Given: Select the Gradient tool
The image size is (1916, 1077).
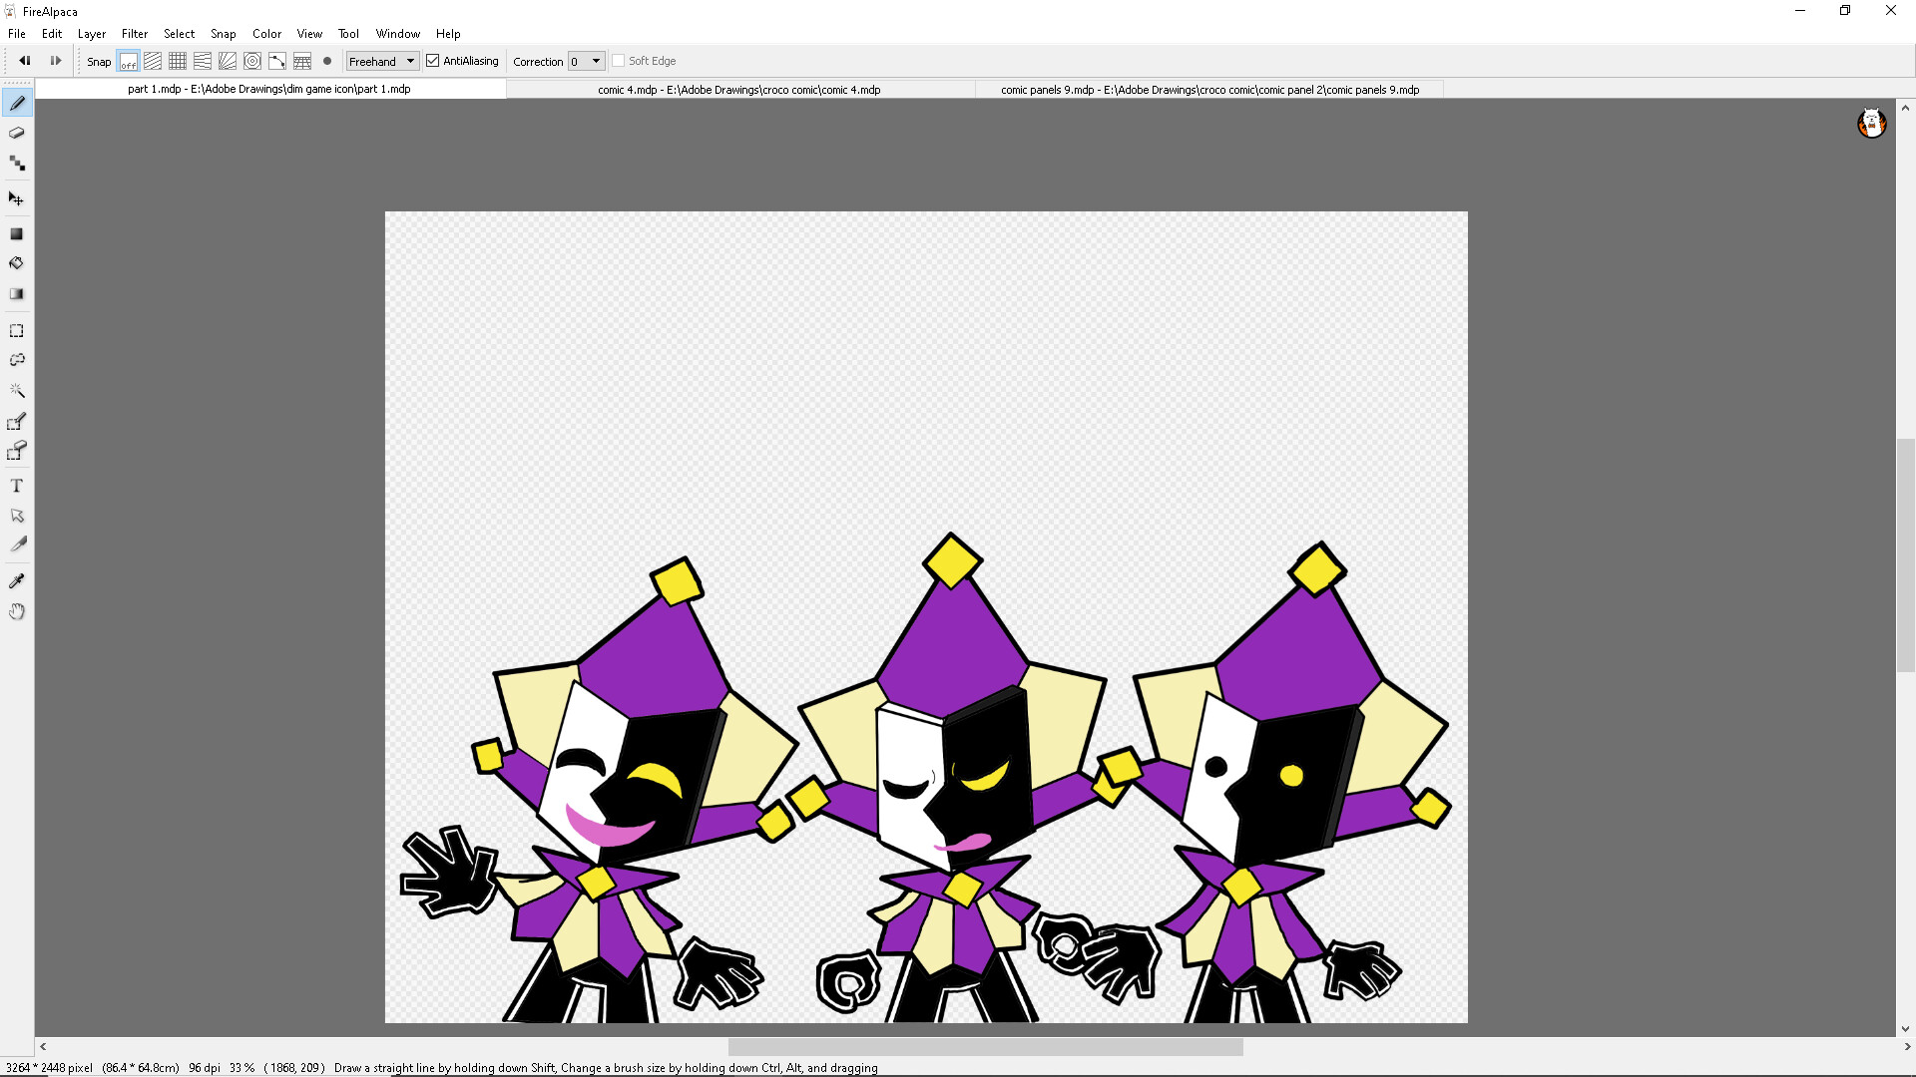Looking at the screenshot, I should click(17, 293).
